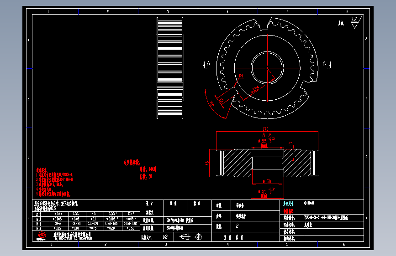Click the white general tolerance note text
The width and height of the screenshot is (396, 256).
pyautogui.click(x=57, y=205)
